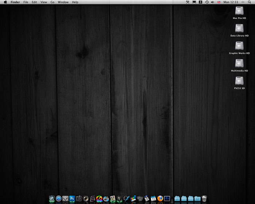
Task: Select Graphic Works HD drive icon
Action: [239, 46]
